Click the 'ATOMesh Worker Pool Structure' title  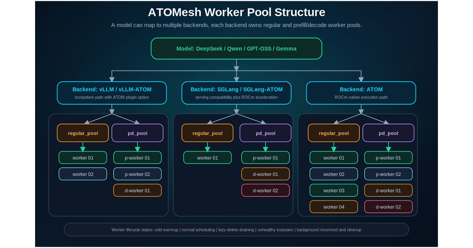click(x=236, y=12)
